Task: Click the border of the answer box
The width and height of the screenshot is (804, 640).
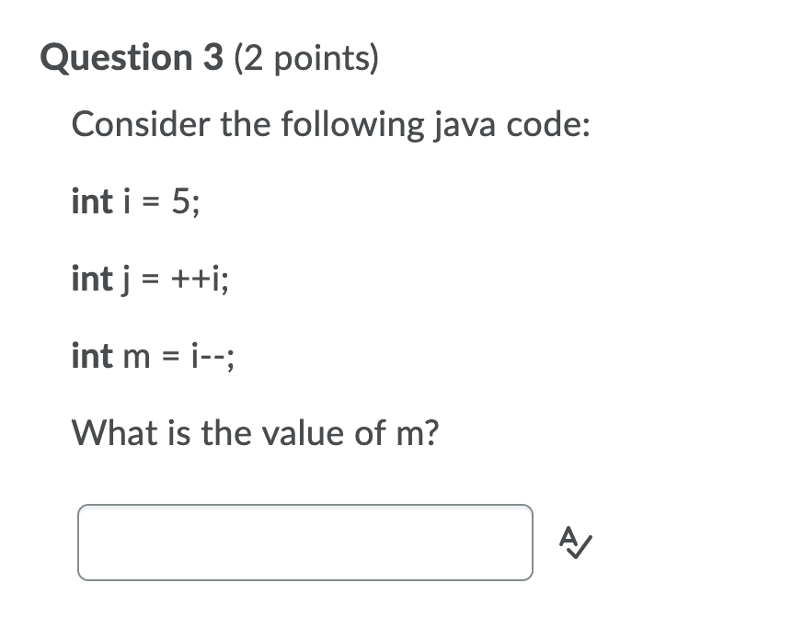Action: (304, 504)
